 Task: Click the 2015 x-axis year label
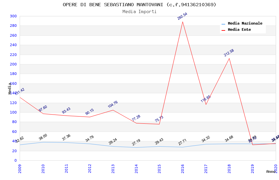160,169
